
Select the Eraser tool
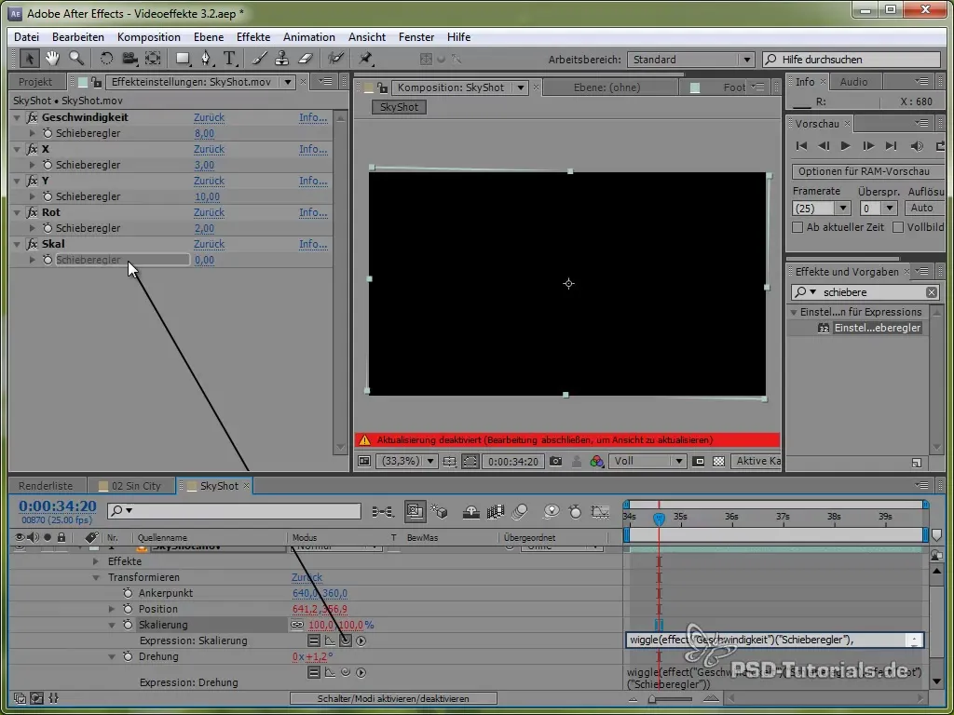click(x=306, y=59)
